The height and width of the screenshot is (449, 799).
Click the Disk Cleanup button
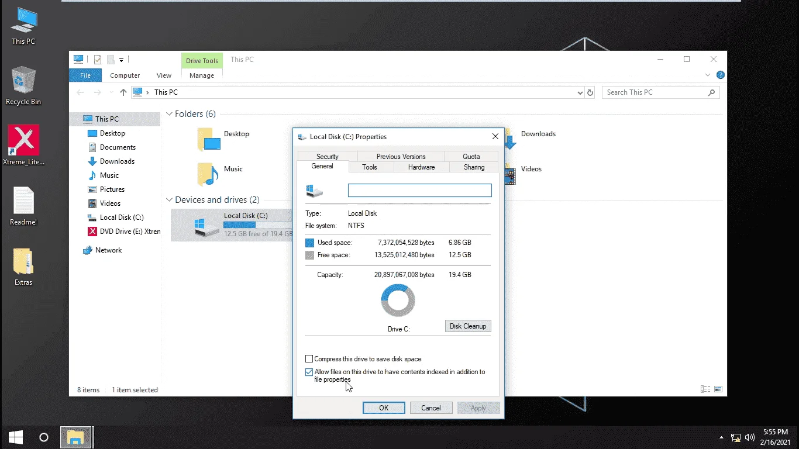pyautogui.click(x=468, y=326)
